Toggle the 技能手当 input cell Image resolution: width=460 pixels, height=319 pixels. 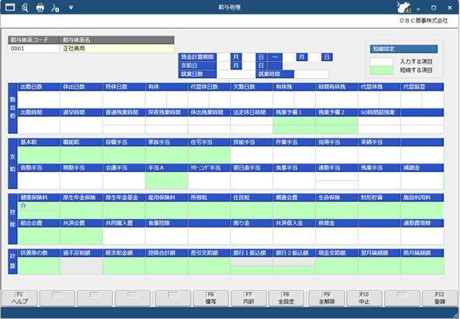pyautogui.click(x=252, y=155)
